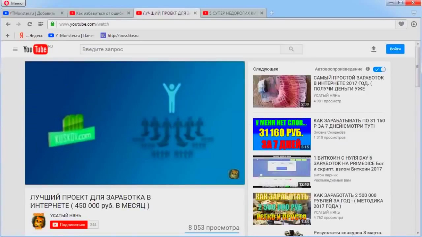Image resolution: width=422 pixels, height=237 pixels.
Task: Open 1 БИТКОИН С НУЛЯ DAY 6 title
Action: pos(349,163)
